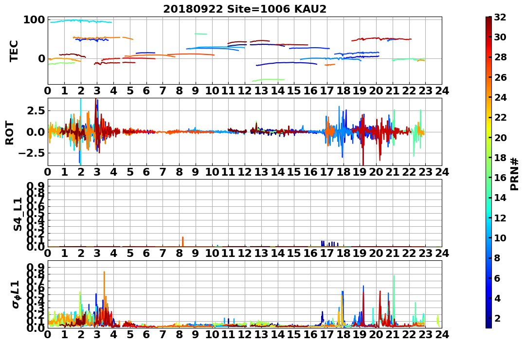Click colorbar tick label '22'
524x345 pixels.
500,117
